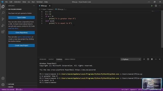The width and height of the screenshot is (163, 91).
Task: Open the Go menu
Action: pyautogui.click(x=29, y=2)
